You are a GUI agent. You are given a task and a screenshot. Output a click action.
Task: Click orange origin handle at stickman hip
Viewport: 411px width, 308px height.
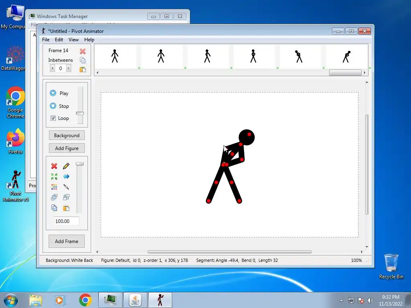click(x=224, y=164)
